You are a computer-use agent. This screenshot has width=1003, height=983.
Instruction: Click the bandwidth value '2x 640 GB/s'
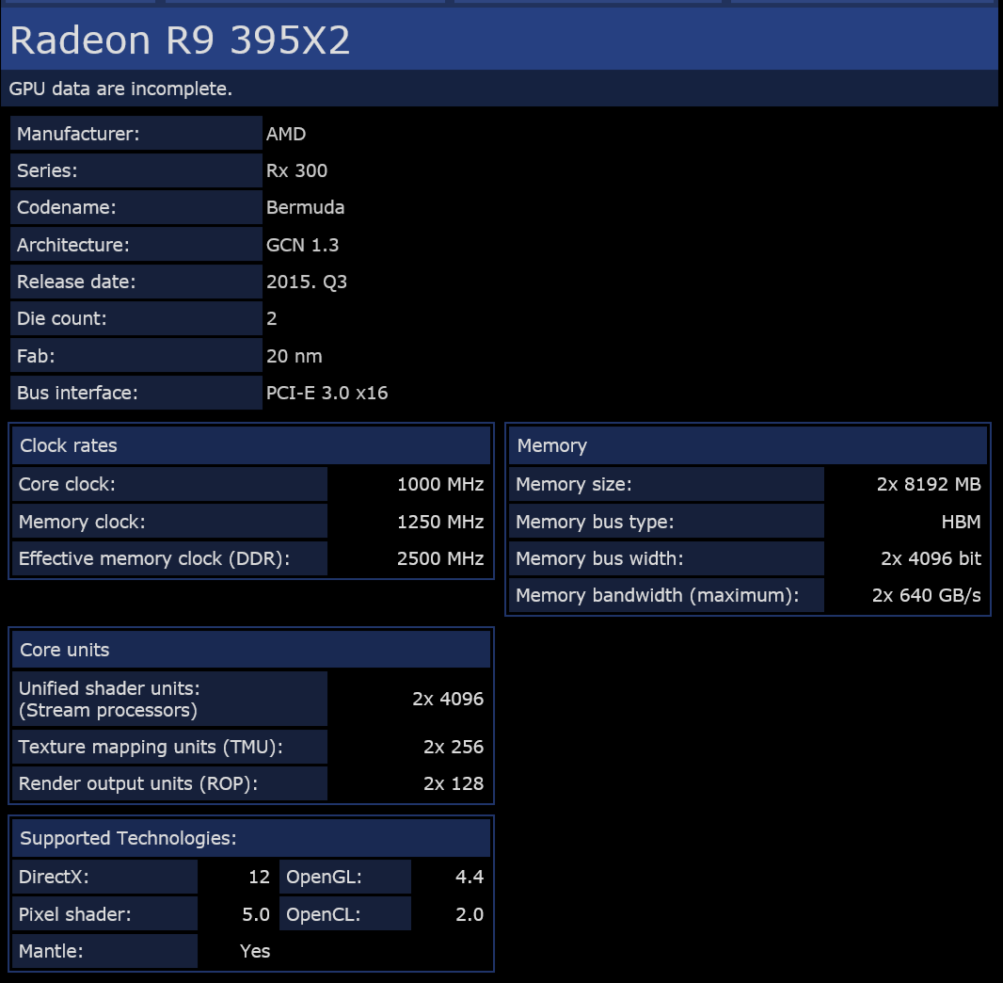coord(926,596)
